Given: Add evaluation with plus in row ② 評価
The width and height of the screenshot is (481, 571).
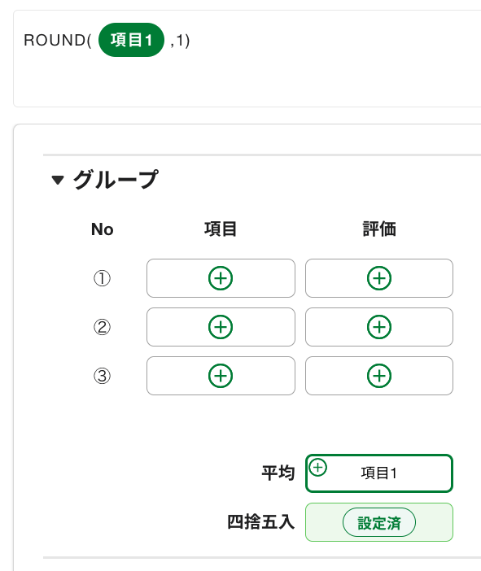Looking at the screenshot, I should pos(379,327).
